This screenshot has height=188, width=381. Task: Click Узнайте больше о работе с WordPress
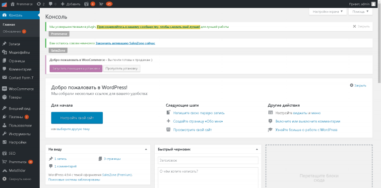point(307,129)
